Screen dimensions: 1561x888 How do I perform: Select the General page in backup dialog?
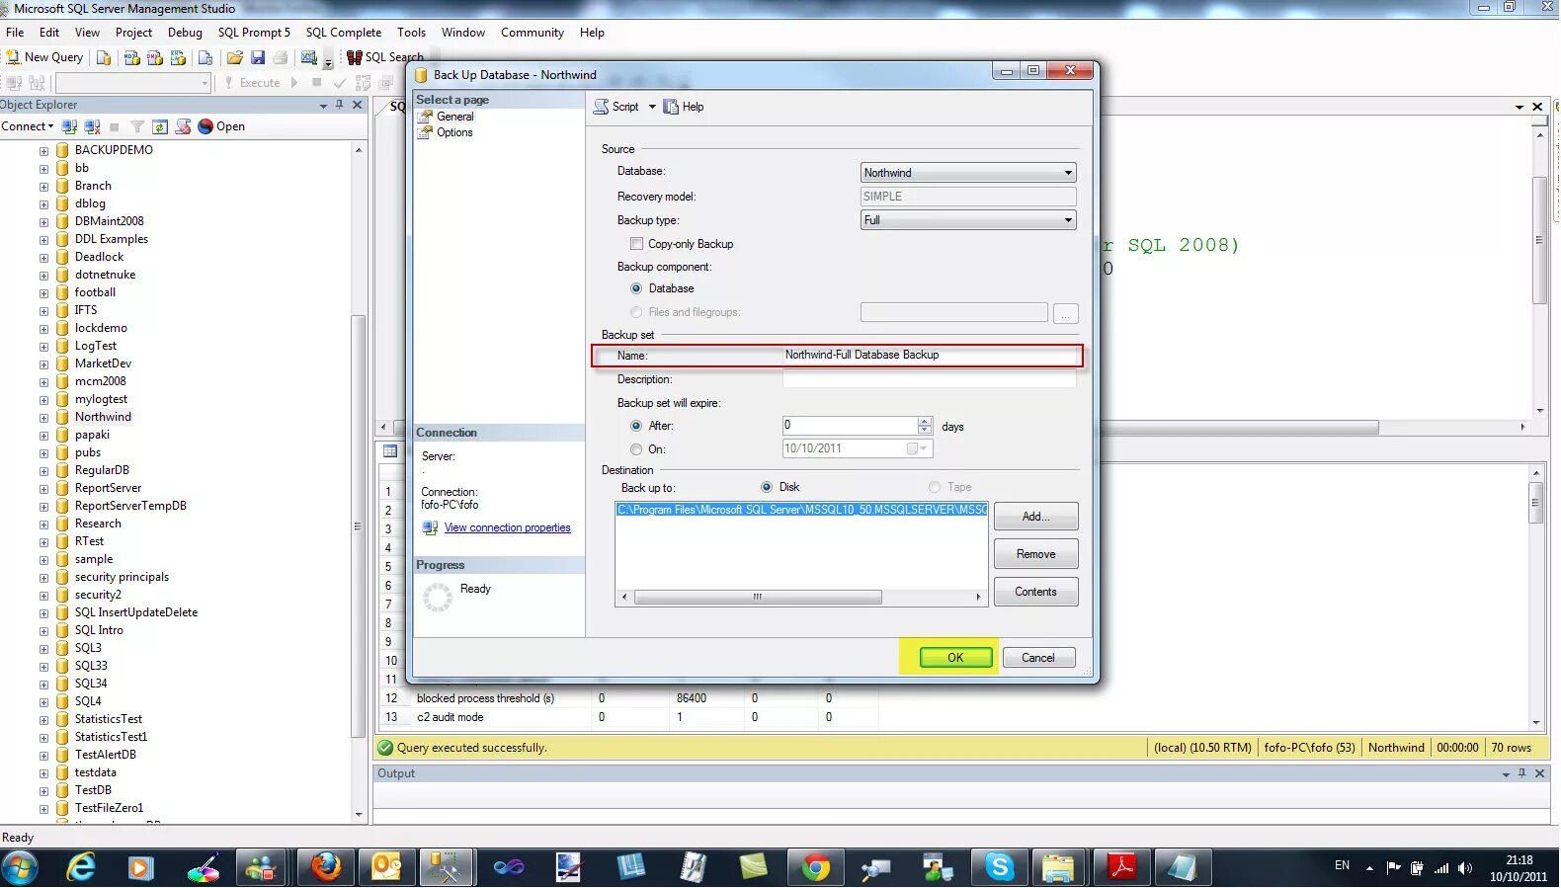454,117
